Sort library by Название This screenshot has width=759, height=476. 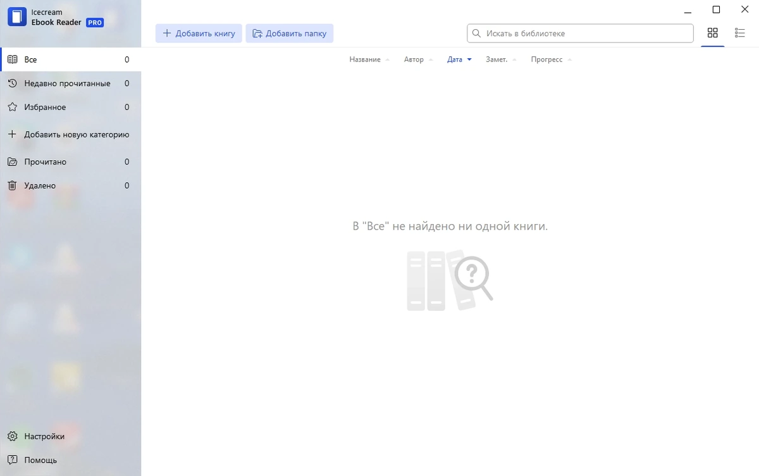tap(369, 59)
